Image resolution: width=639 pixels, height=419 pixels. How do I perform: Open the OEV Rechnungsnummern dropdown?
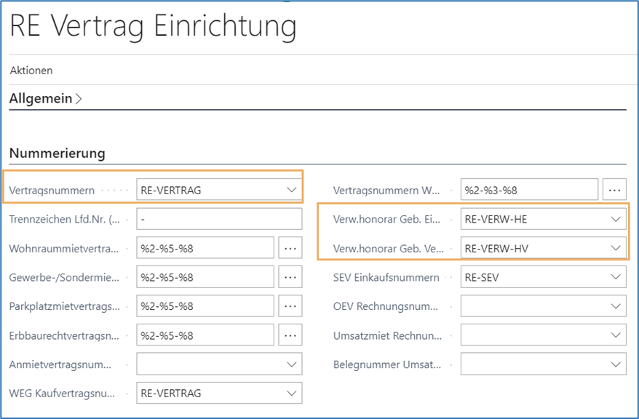pyautogui.click(x=614, y=306)
